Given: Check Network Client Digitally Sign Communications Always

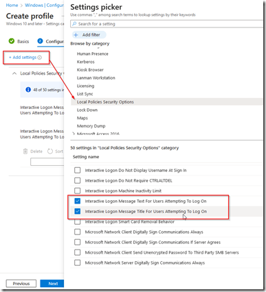Looking at the screenshot, I should point(78,232).
